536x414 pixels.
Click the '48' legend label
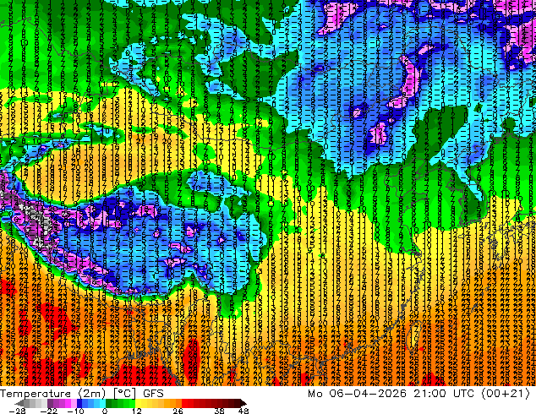[x=243, y=411]
